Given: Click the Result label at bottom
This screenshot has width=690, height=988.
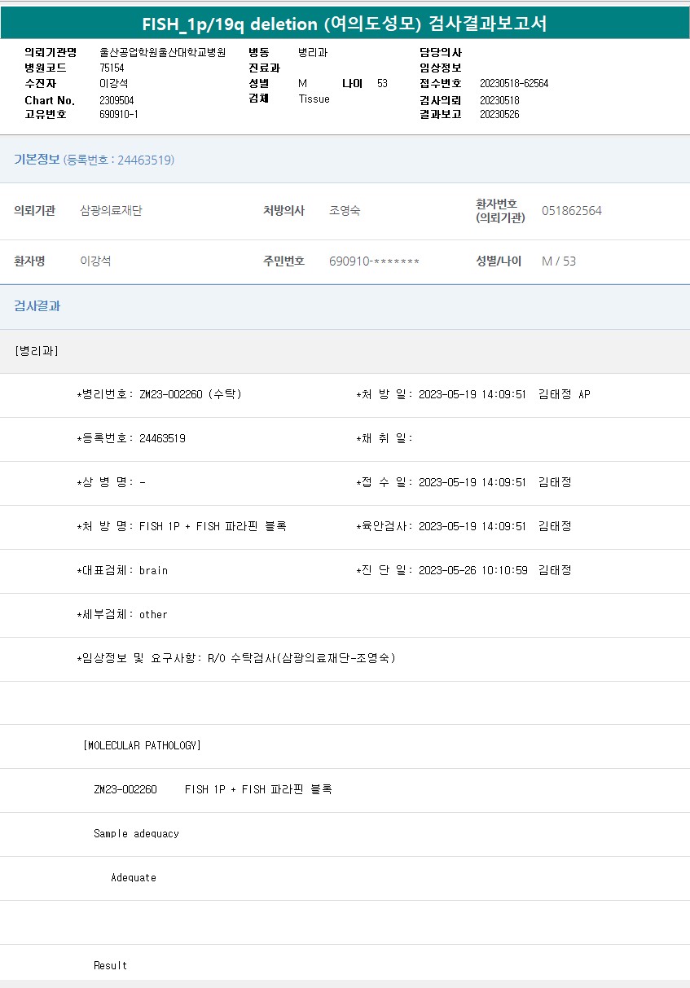Looking at the screenshot, I should click(x=110, y=966).
